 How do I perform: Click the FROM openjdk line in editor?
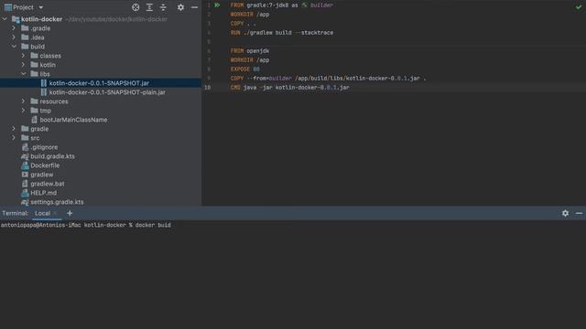[x=250, y=51]
